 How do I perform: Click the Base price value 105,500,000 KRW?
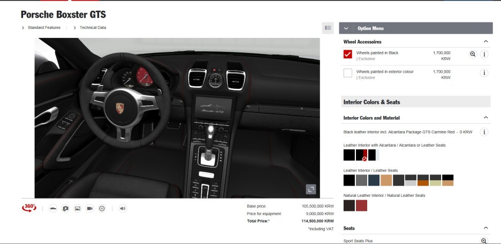317,207
